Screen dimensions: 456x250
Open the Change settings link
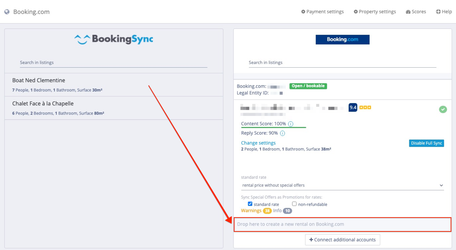pyautogui.click(x=258, y=143)
